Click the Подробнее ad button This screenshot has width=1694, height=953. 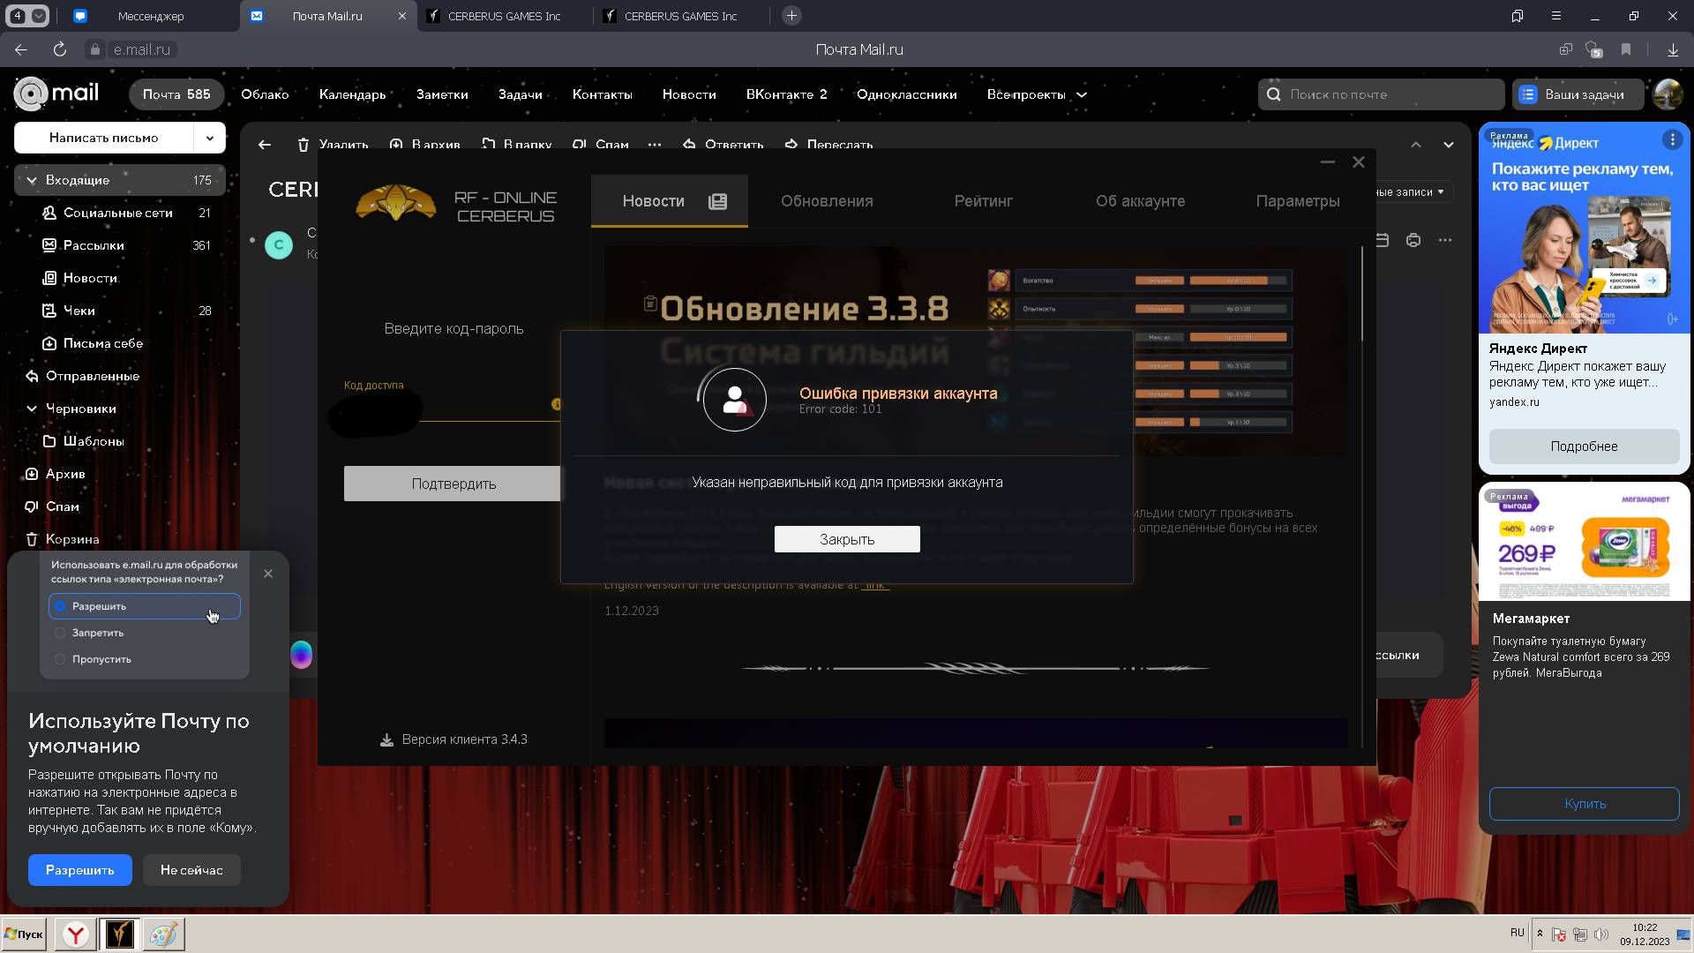click(1584, 446)
